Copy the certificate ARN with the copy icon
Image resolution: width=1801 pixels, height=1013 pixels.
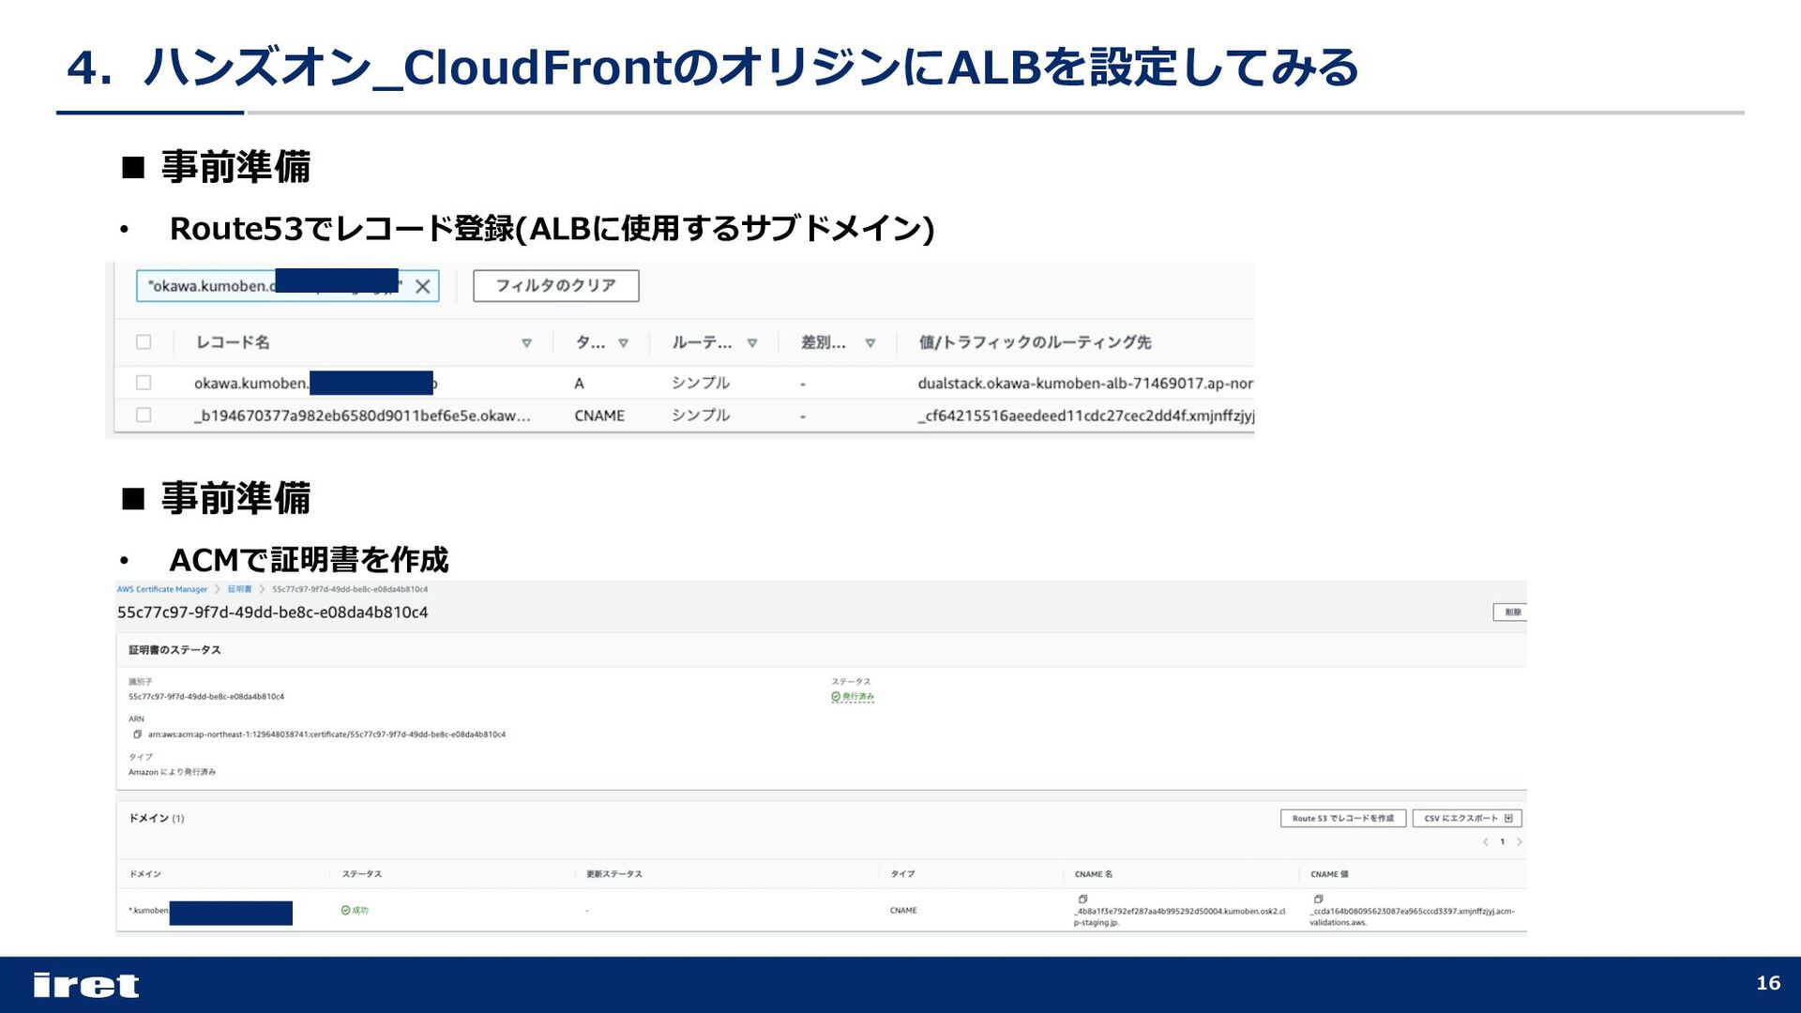click(x=138, y=734)
